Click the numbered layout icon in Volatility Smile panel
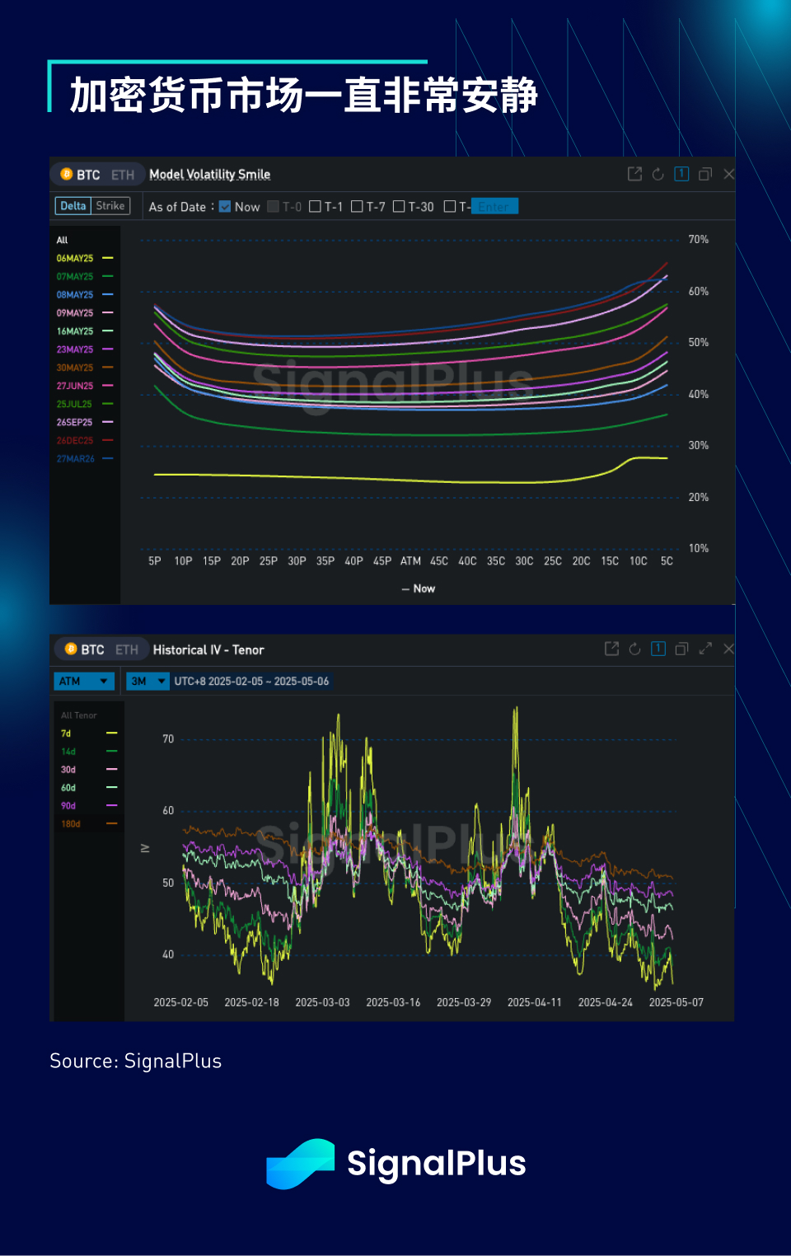 coord(681,174)
